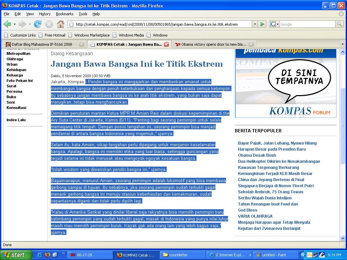Open the Windows Media bookmark
This screenshot has height=260, width=347.
pyautogui.click(x=128, y=35)
